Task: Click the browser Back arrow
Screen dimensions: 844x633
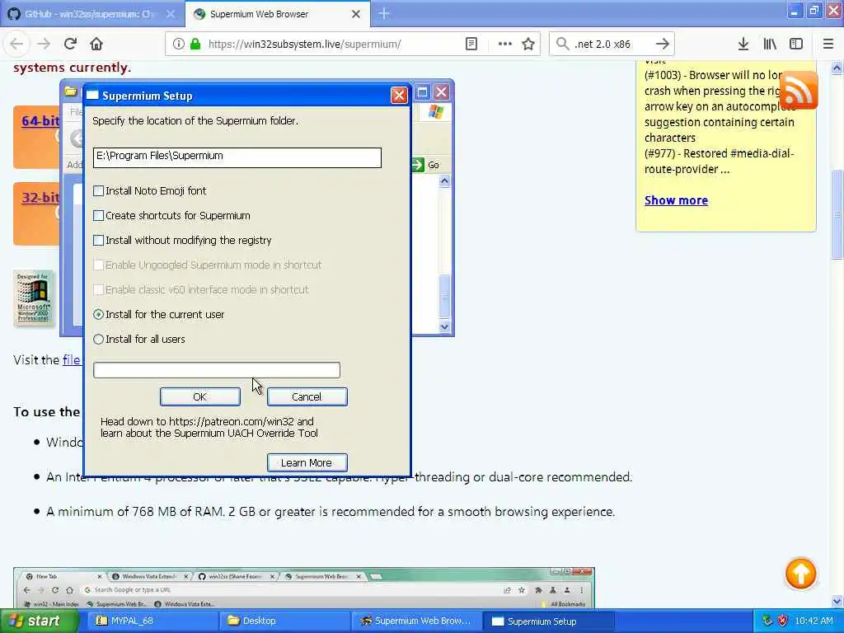Action: click(x=16, y=44)
